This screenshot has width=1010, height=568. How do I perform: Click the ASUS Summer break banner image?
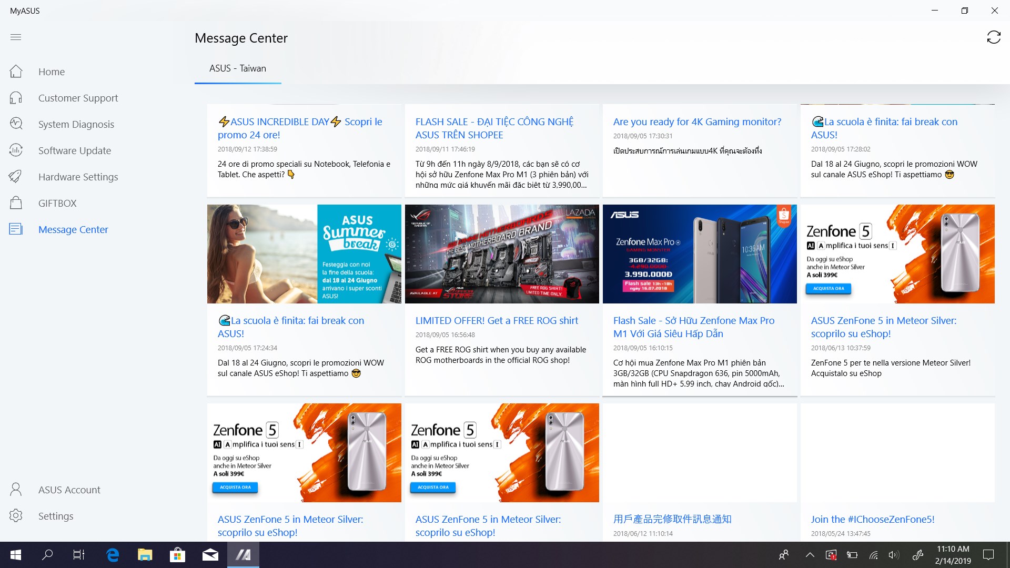304,254
